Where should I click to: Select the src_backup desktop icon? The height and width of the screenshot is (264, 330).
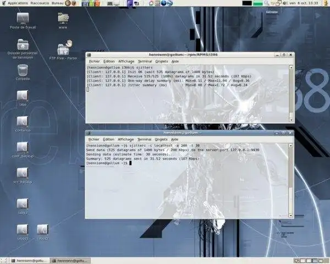point(23,176)
